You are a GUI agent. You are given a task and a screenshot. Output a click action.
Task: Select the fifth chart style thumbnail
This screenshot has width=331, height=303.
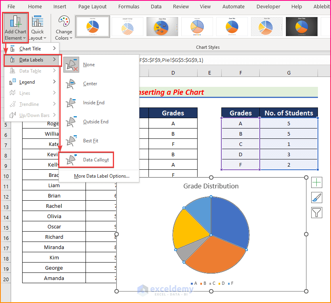point(232,27)
